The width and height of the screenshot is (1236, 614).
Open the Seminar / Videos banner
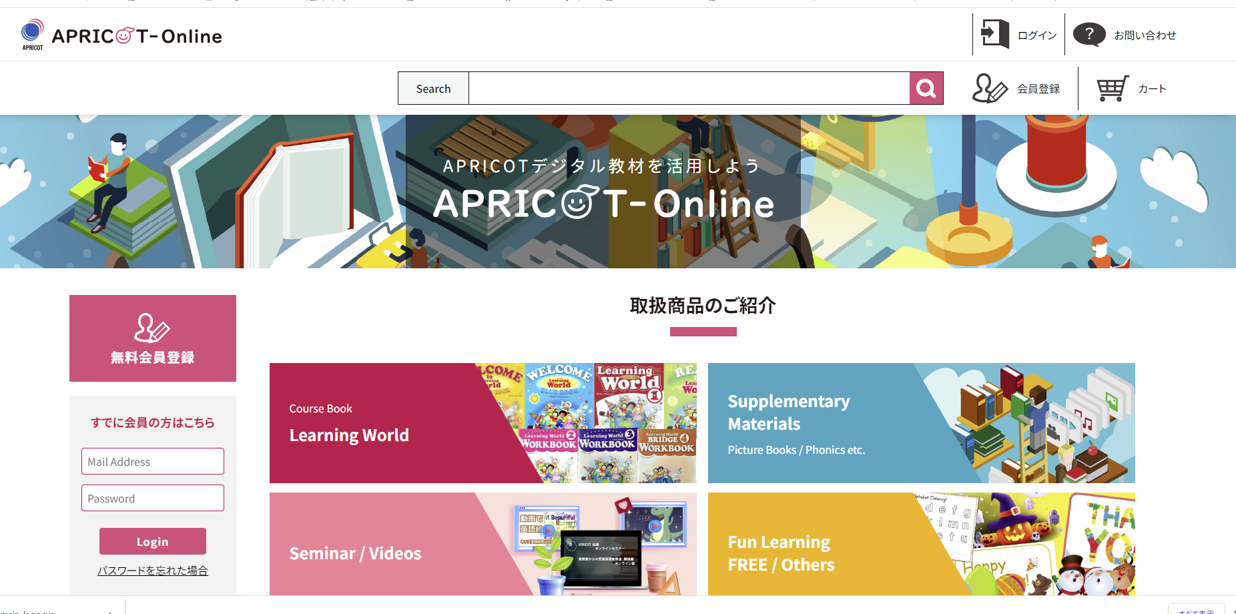(483, 544)
